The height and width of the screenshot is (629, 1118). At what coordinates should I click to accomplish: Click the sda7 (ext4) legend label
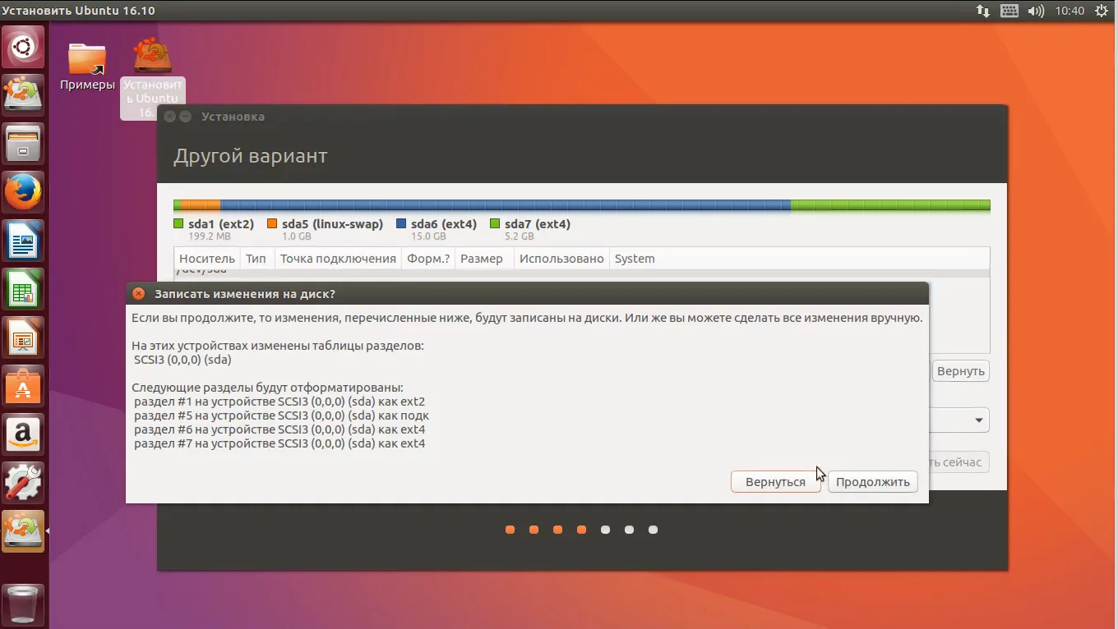coord(538,224)
